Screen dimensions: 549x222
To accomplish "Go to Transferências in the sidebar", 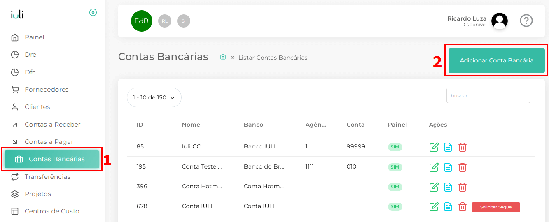I will (x=47, y=176).
